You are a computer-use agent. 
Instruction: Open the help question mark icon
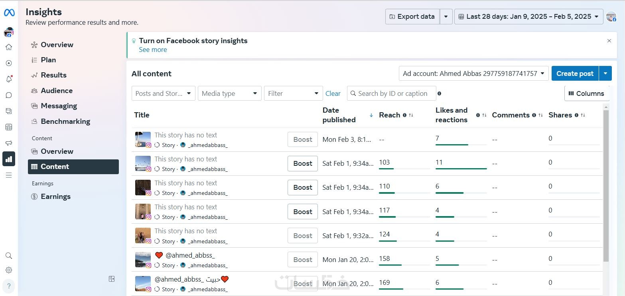[x=9, y=286]
